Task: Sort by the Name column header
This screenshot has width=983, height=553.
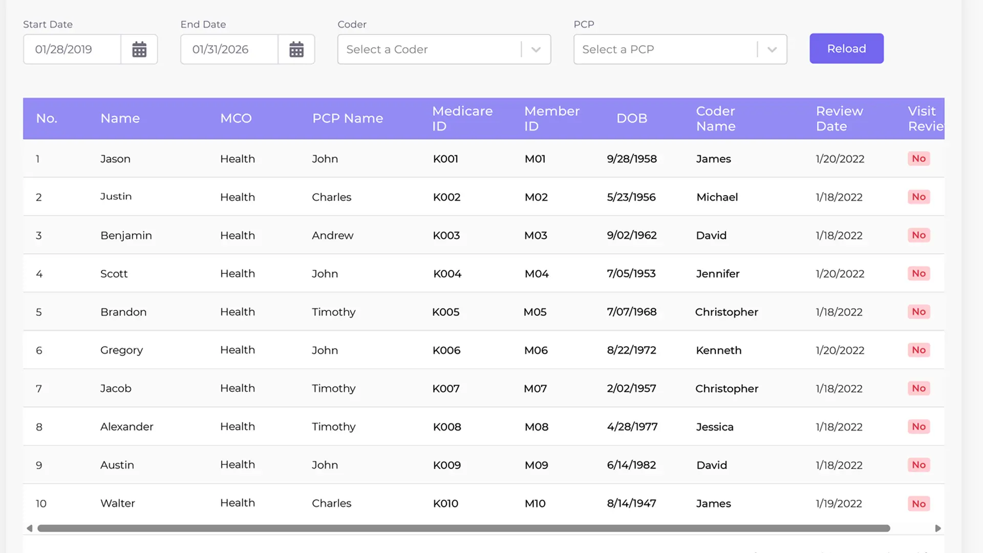Action: point(120,118)
